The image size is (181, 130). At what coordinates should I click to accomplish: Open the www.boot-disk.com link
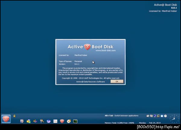click(106, 50)
